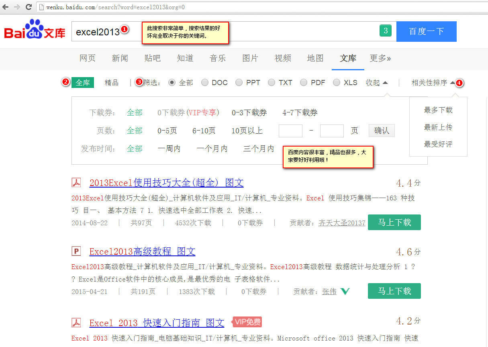Screen dimensions: 488x347
Task: Click the excel2013 search input field
Action: click(234, 31)
